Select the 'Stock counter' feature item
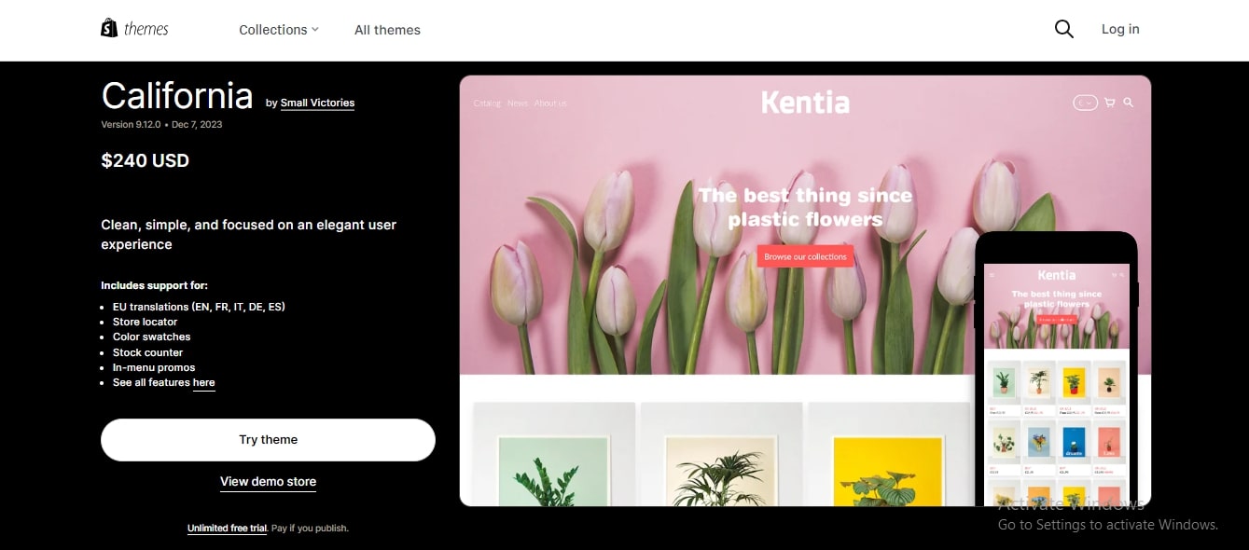 pyautogui.click(x=147, y=352)
